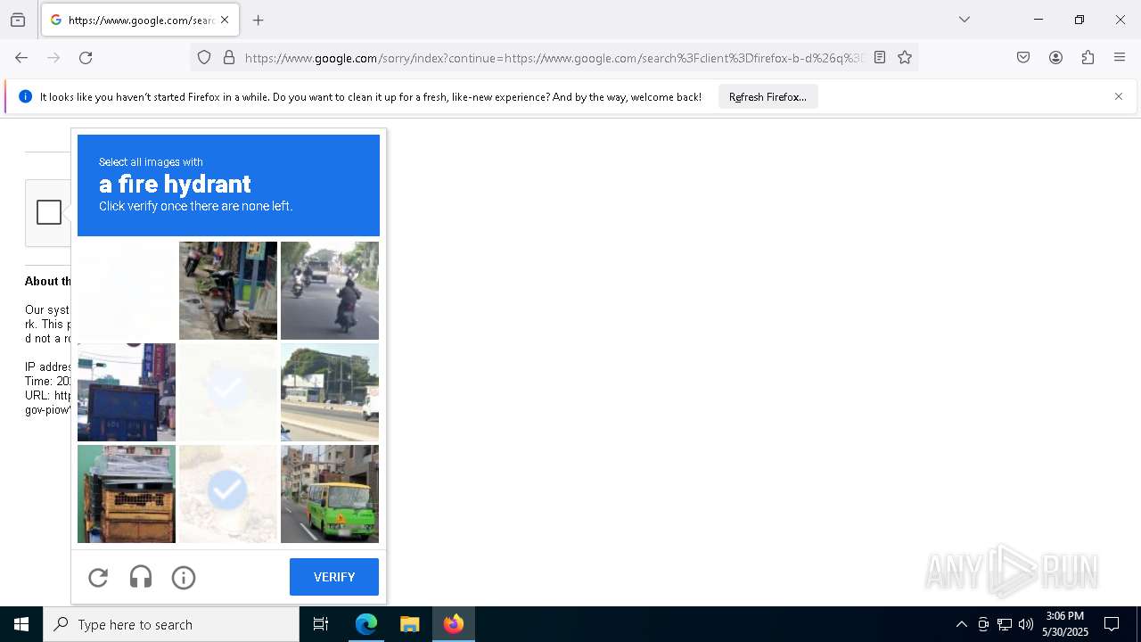Image resolution: width=1141 pixels, height=642 pixels.
Task: Open Save to Pocket icon
Action: pos(1023,58)
